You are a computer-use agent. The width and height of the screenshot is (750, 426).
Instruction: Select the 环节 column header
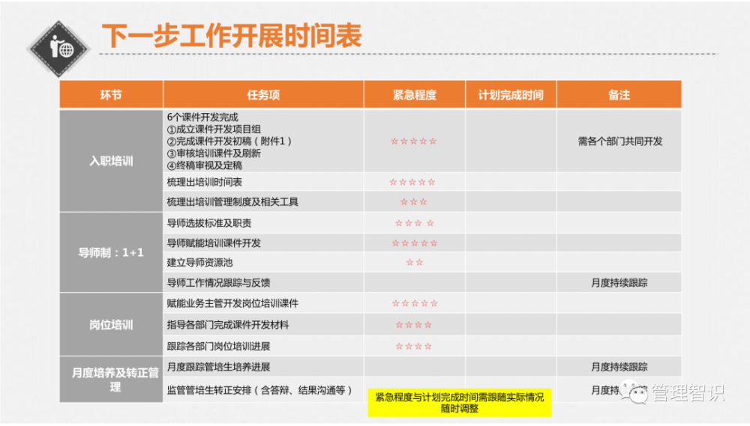coord(111,95)
